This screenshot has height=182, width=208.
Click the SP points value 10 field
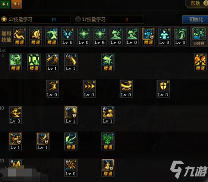point(54,19)
